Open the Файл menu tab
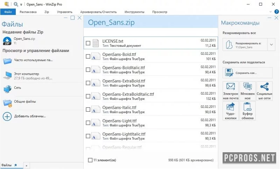Image resolution: width=280 pixels, height=169 pixels. coord(8,12)
